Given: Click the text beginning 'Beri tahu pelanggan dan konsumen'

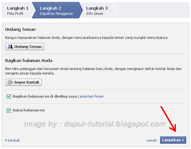Looking at the screenshot, I should point(93,71).
